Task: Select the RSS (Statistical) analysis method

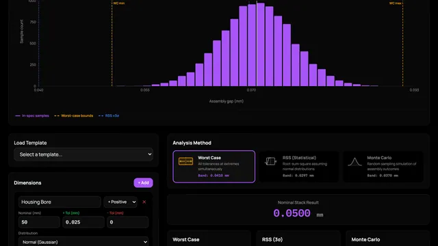Action: point(299,167)
